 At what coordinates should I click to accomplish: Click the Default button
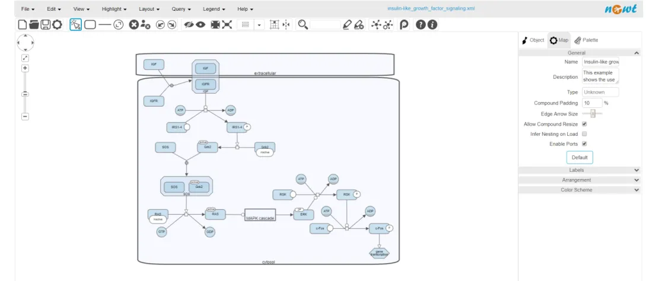[579, 157]
